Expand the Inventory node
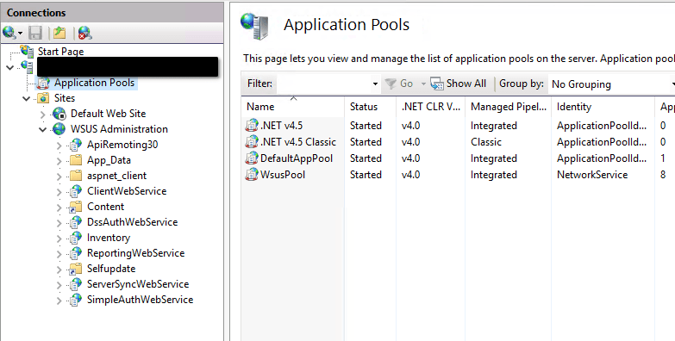Image resolution: width=675 pixels, height=341 pixels. (59, 238)
